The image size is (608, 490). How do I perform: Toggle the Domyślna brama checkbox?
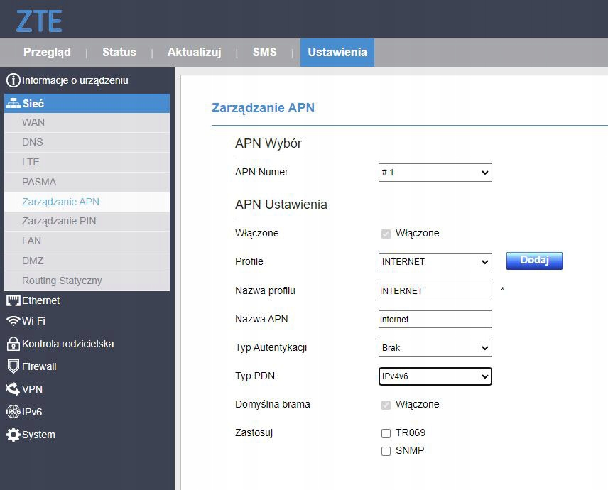coord(386,405)
